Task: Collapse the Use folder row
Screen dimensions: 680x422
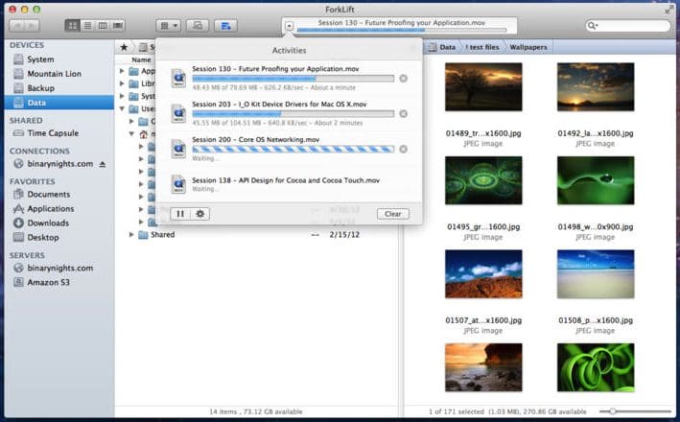Action: [x=122, y=108]
